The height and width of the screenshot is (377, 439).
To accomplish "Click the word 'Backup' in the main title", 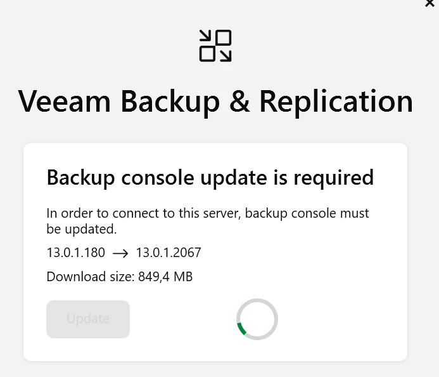I will [x=170, y=101].
